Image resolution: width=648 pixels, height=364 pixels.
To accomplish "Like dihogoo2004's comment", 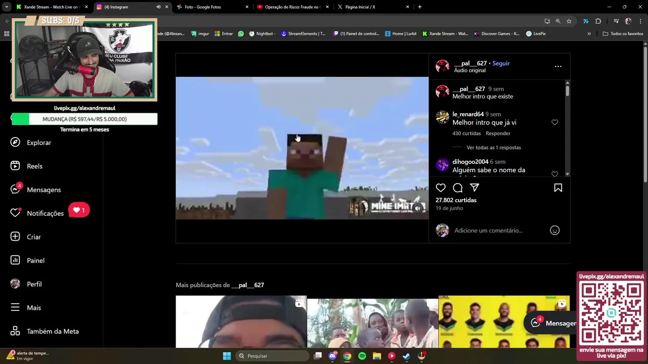I will (x=555, y=174).
